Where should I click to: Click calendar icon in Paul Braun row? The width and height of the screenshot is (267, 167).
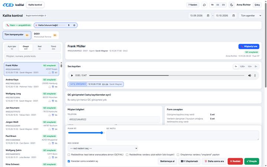53,143
